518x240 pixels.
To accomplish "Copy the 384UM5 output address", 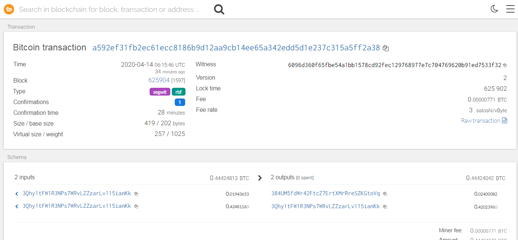I will (385, 194).
